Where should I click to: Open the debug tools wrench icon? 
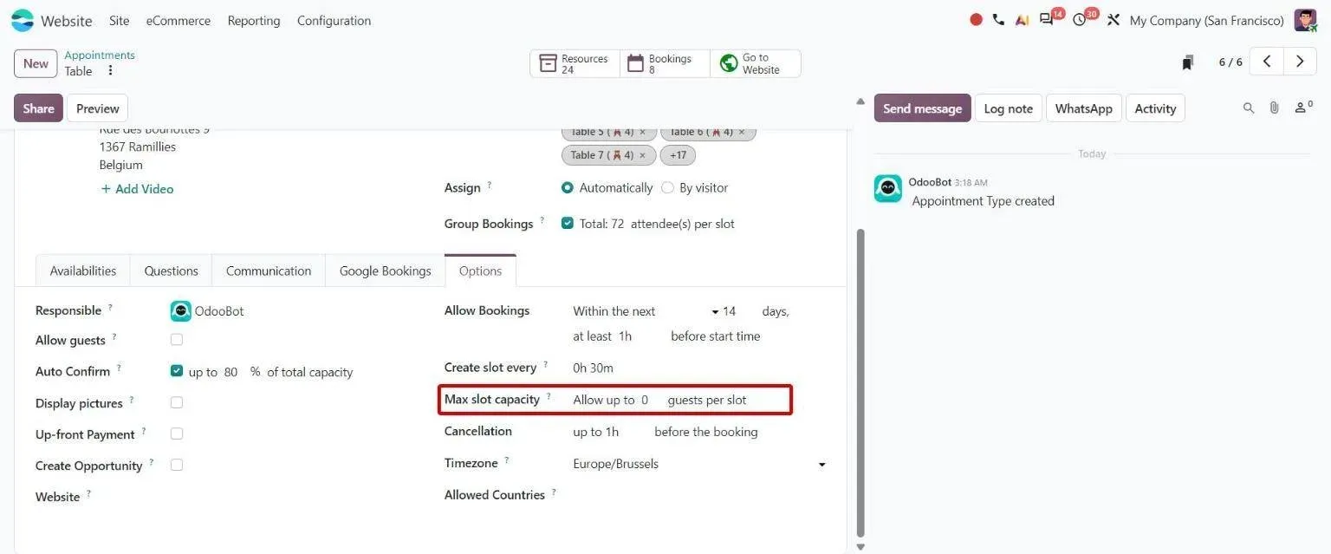(1113, 20)
